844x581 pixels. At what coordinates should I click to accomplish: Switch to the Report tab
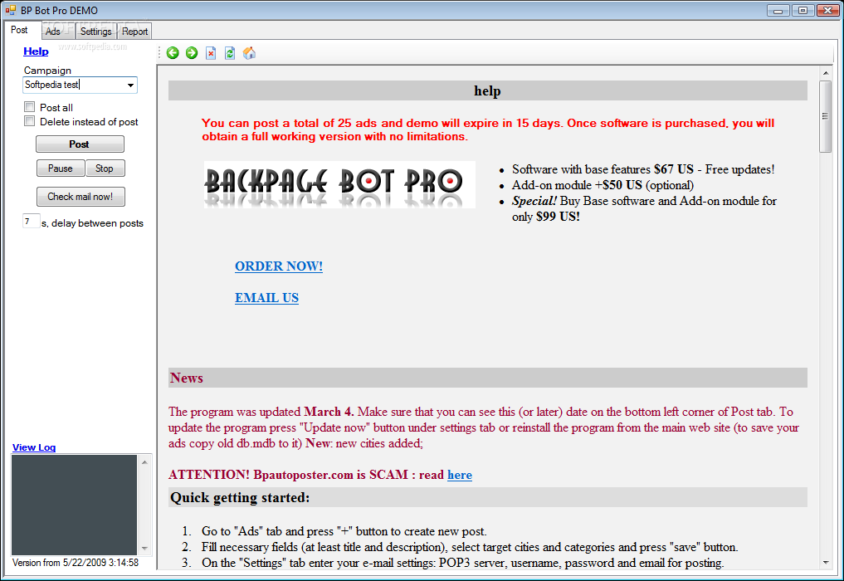pyautogui.click(x=134, y=32)
